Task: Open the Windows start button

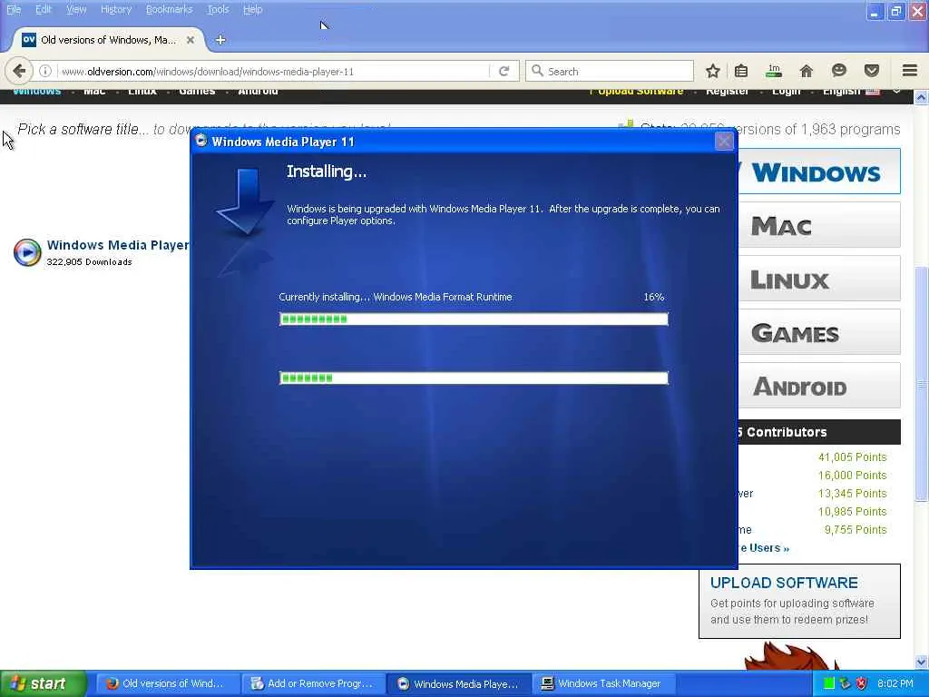Action: click(44, 683)
